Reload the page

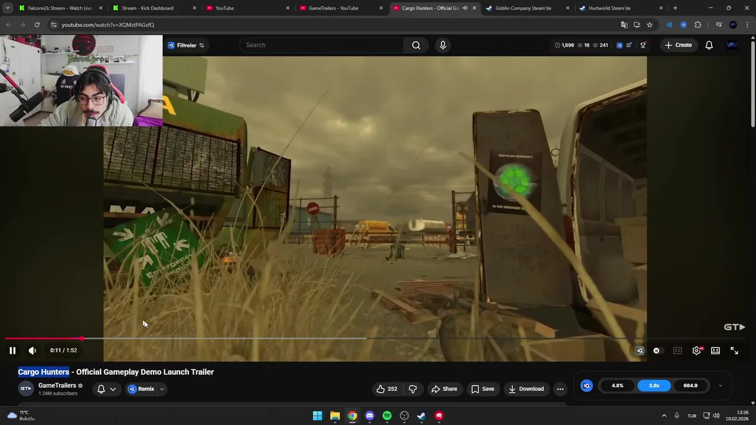pyautogui.click(x=37, y=25)
